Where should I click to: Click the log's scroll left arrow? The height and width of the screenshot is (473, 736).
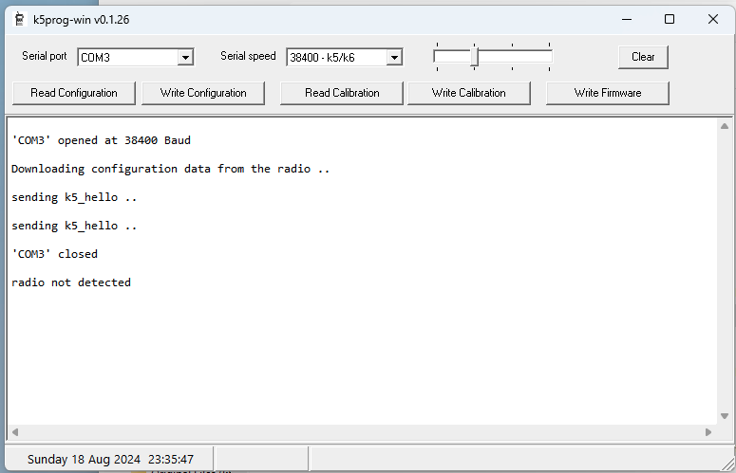coord(15,432)
